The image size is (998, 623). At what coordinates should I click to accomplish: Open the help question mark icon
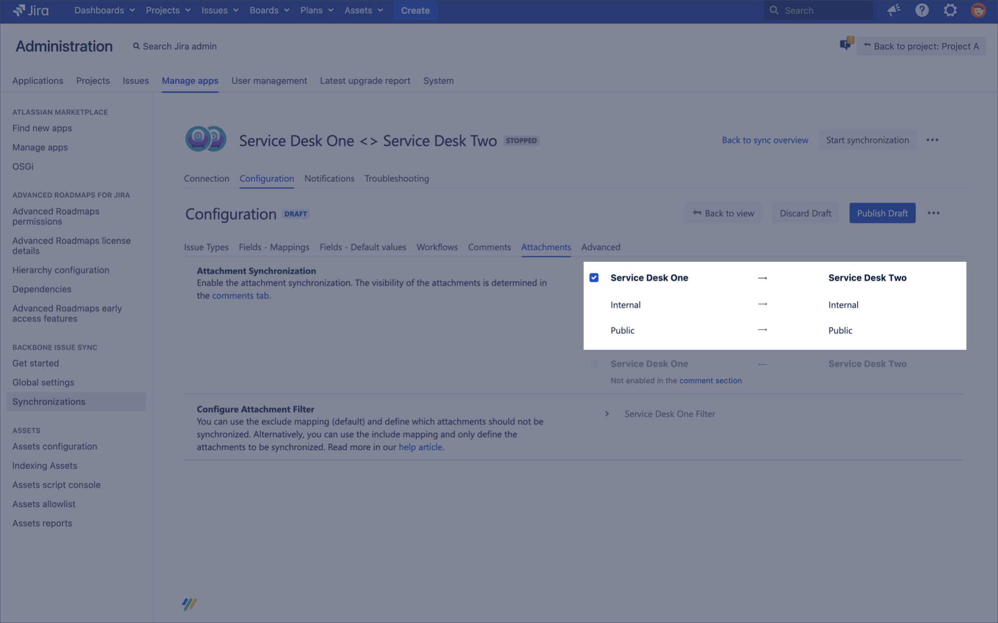point(922,10)
